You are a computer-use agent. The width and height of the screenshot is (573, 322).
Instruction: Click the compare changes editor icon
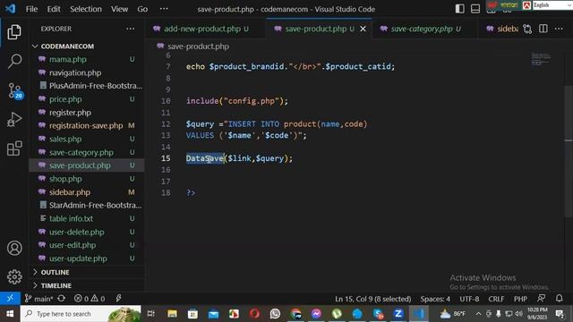click(x=527, y=29)
